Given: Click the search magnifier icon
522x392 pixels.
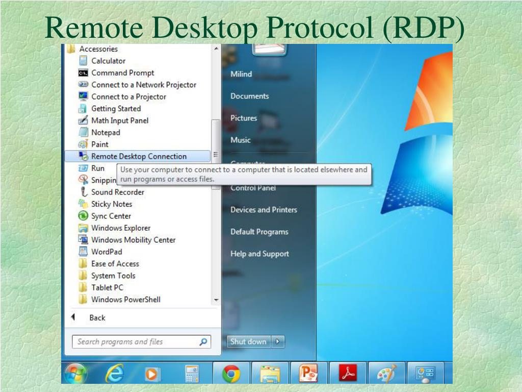Looking at the screenshot, I should click(x=203, y=341).
